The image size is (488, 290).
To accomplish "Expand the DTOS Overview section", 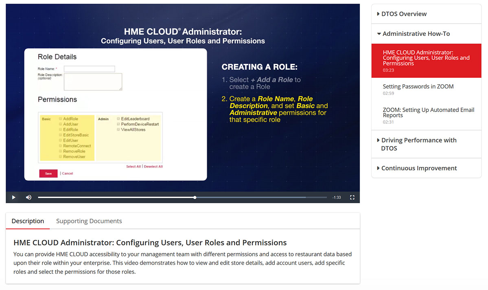I will 426,14.
